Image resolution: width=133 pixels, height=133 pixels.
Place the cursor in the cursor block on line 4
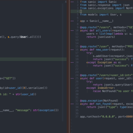(x=81, y=11)
